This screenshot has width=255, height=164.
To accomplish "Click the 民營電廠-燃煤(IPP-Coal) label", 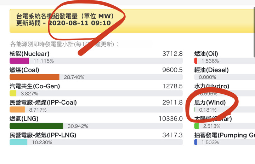I will [43, 102].
